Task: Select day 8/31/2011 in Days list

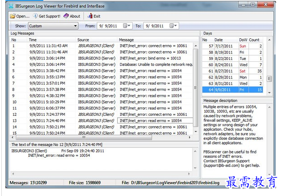Action: (x=232, y=84)
